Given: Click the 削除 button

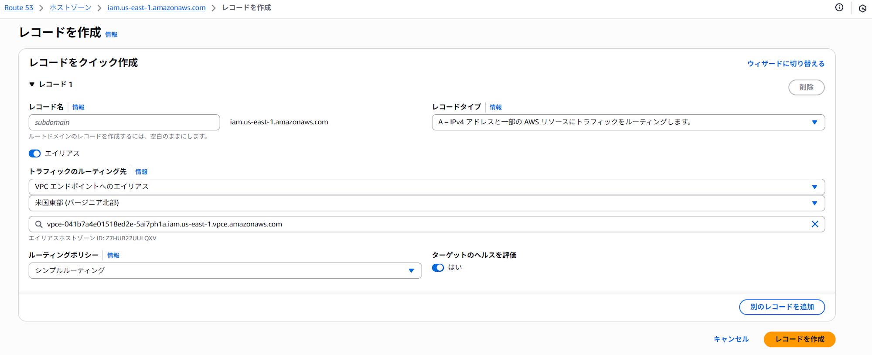Looking at the screenshot, I should point(806,87).
